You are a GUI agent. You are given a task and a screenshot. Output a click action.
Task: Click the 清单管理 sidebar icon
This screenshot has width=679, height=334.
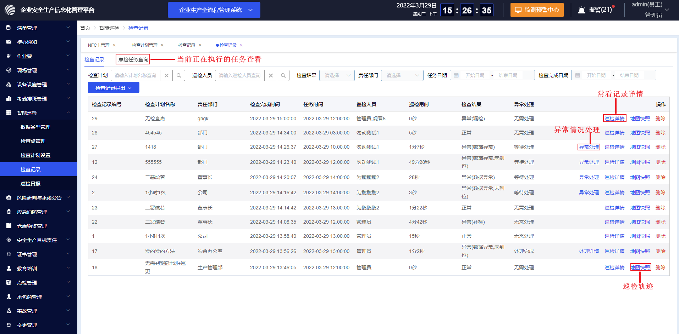tap(9, 28)
